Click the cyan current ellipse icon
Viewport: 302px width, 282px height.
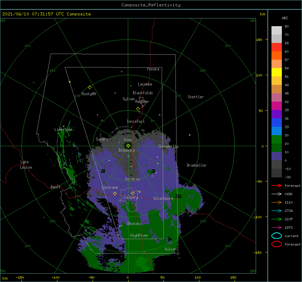coord(276,236)
